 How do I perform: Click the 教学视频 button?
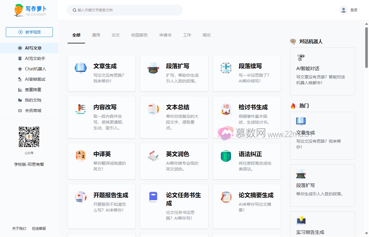(29, 32)
